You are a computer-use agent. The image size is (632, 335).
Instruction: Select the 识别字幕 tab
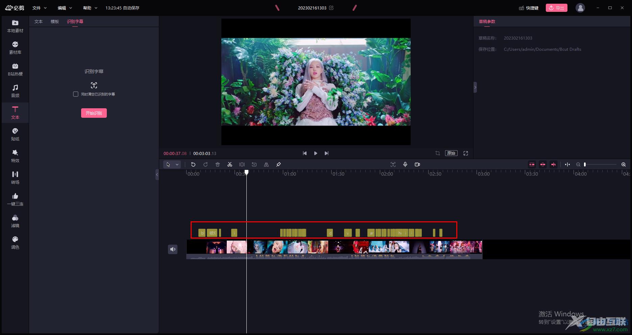point(75,21)
